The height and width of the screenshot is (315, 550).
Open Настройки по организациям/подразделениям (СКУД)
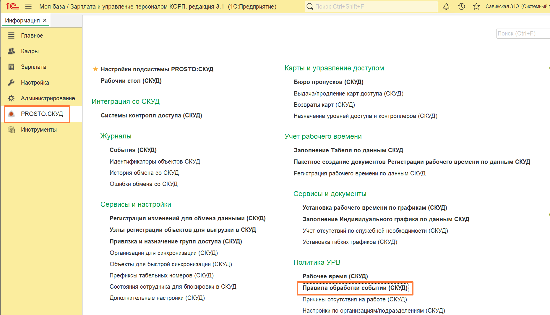374,311
